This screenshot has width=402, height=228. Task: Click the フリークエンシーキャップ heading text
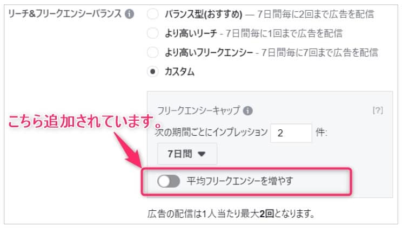[x=198, y=111]
